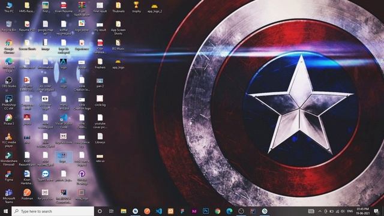Image resolution: width=384 pixels, height=216 pixels.
Task: Open the final result file
Action: (x=100, y=7)
